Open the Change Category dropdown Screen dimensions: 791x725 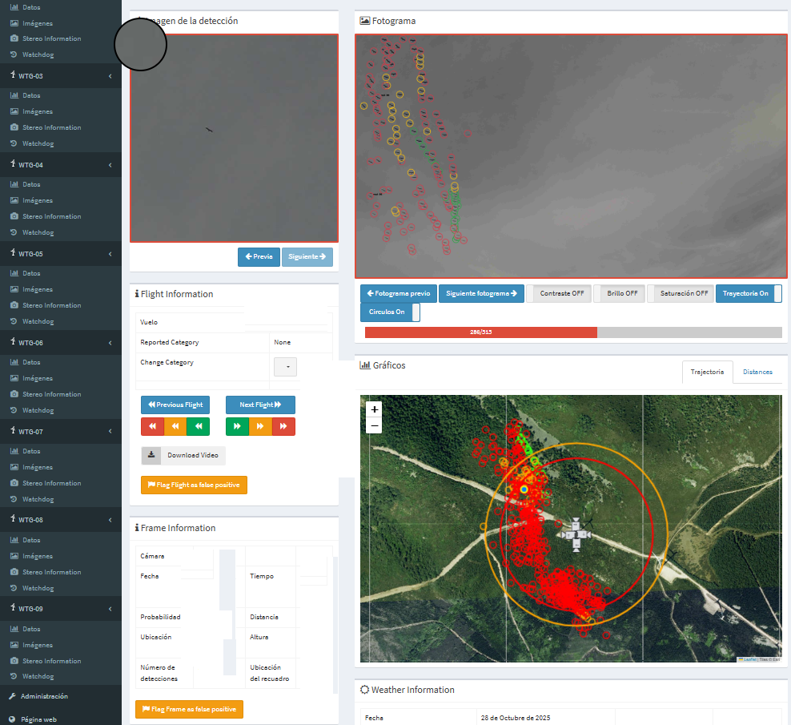[x=286, y=367]
